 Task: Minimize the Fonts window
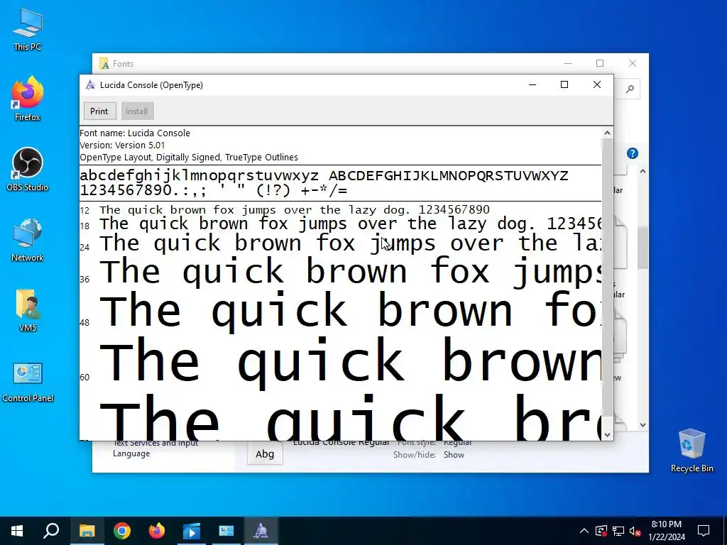568,63
